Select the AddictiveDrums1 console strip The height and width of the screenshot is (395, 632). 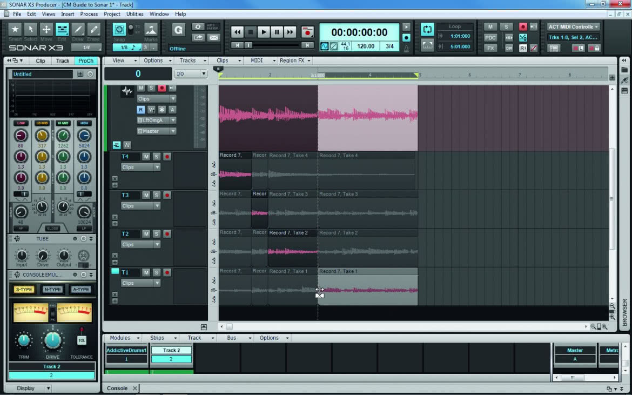click(126, 350)
